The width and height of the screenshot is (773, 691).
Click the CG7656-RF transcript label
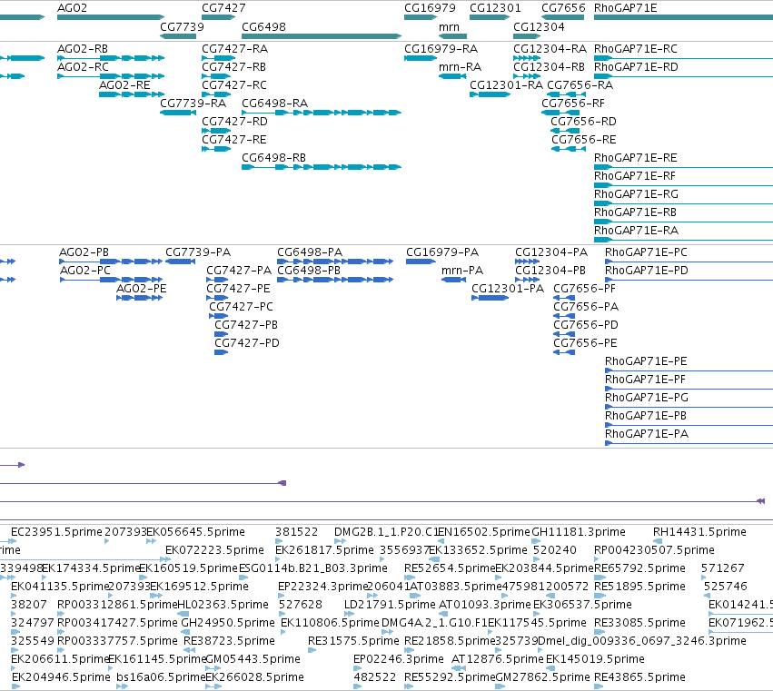click(x=573, y=104)
